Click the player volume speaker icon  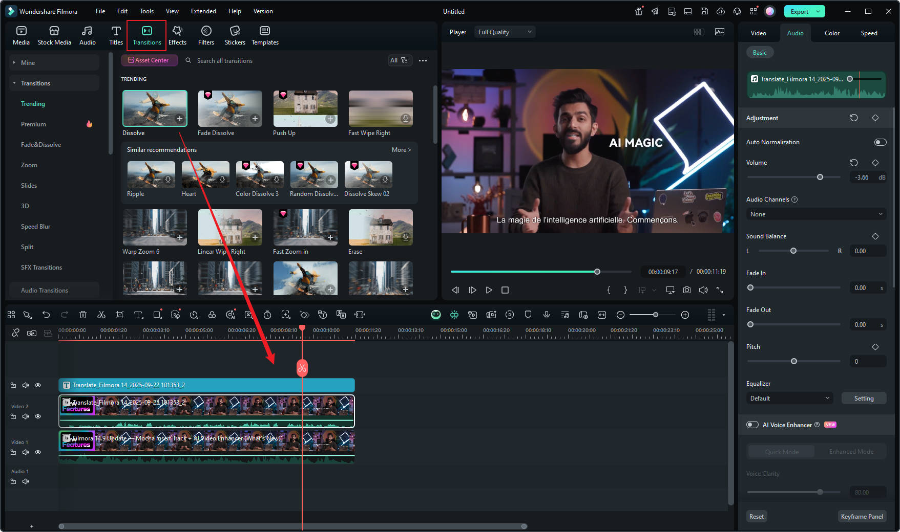pyautogui.click(x=703, y=290)
